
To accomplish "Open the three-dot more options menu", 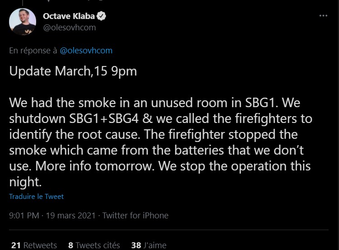I will [x=323, y=15].
